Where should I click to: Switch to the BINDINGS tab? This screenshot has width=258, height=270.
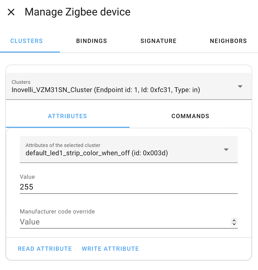coord(92,41)
